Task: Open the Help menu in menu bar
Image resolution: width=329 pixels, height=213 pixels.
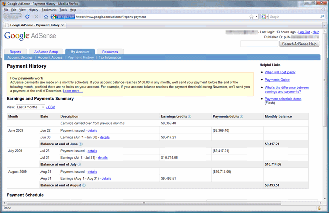Action: pyautogui.click(x=73, y=10)
